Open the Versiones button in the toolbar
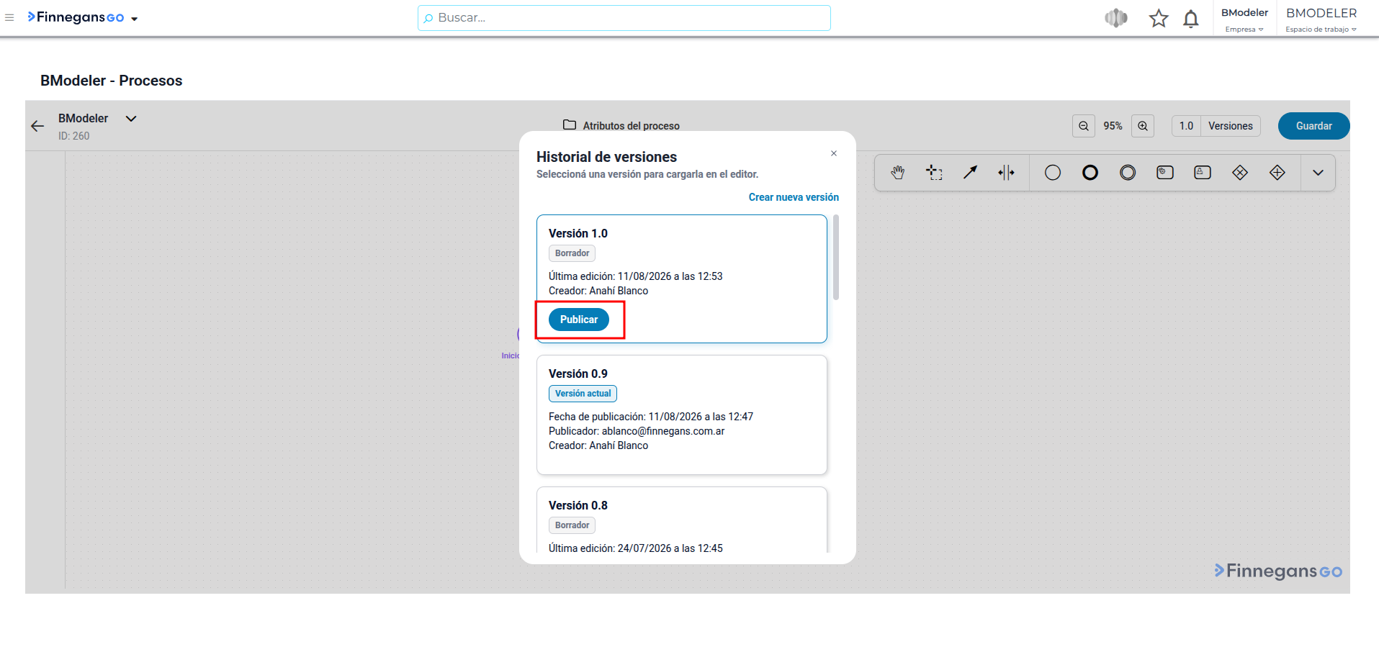 [x=1231, y=126]
